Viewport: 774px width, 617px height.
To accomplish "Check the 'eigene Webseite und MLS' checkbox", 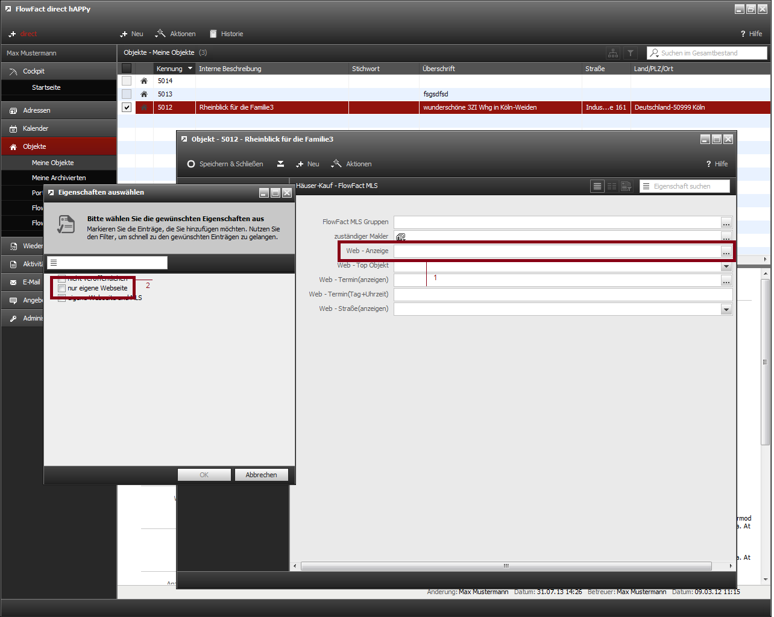I will (61, 298).
